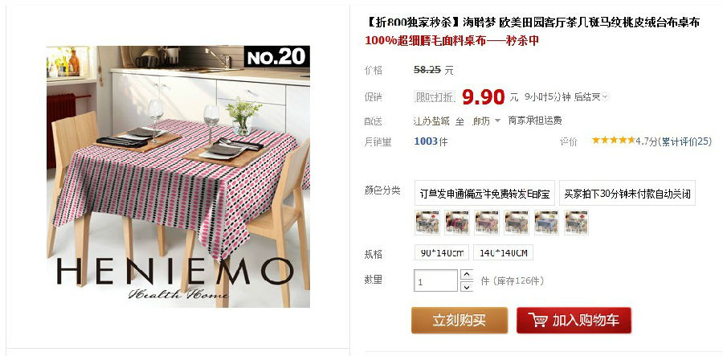Viewport: 723px width, 356px height.
Task: Expand the promotion countdown chevron
Action: (x=606, y=97)
